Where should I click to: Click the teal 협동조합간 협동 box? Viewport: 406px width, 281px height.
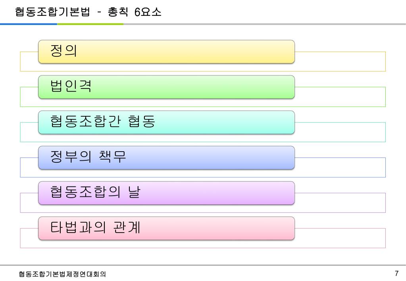(166, 122)
